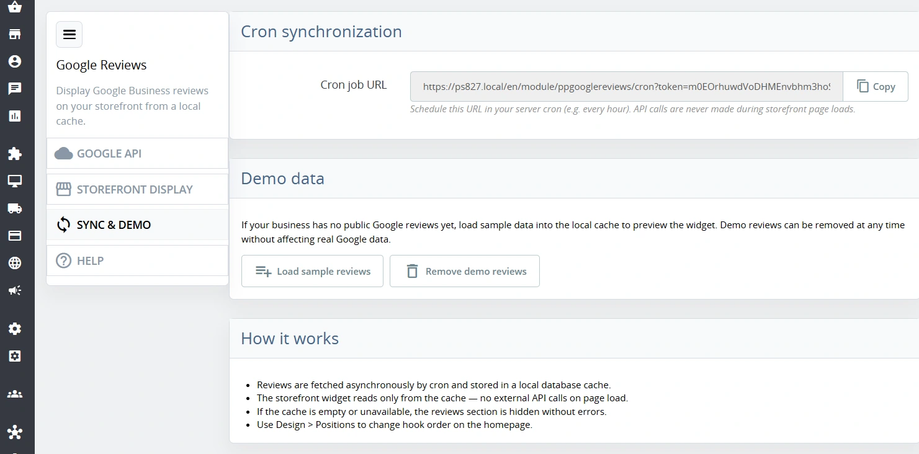Image resolution: width=919 pixels, height=454 pixels.
Task: Open Shop Parameters gear icon in sidebar
Action: point(15,329)
